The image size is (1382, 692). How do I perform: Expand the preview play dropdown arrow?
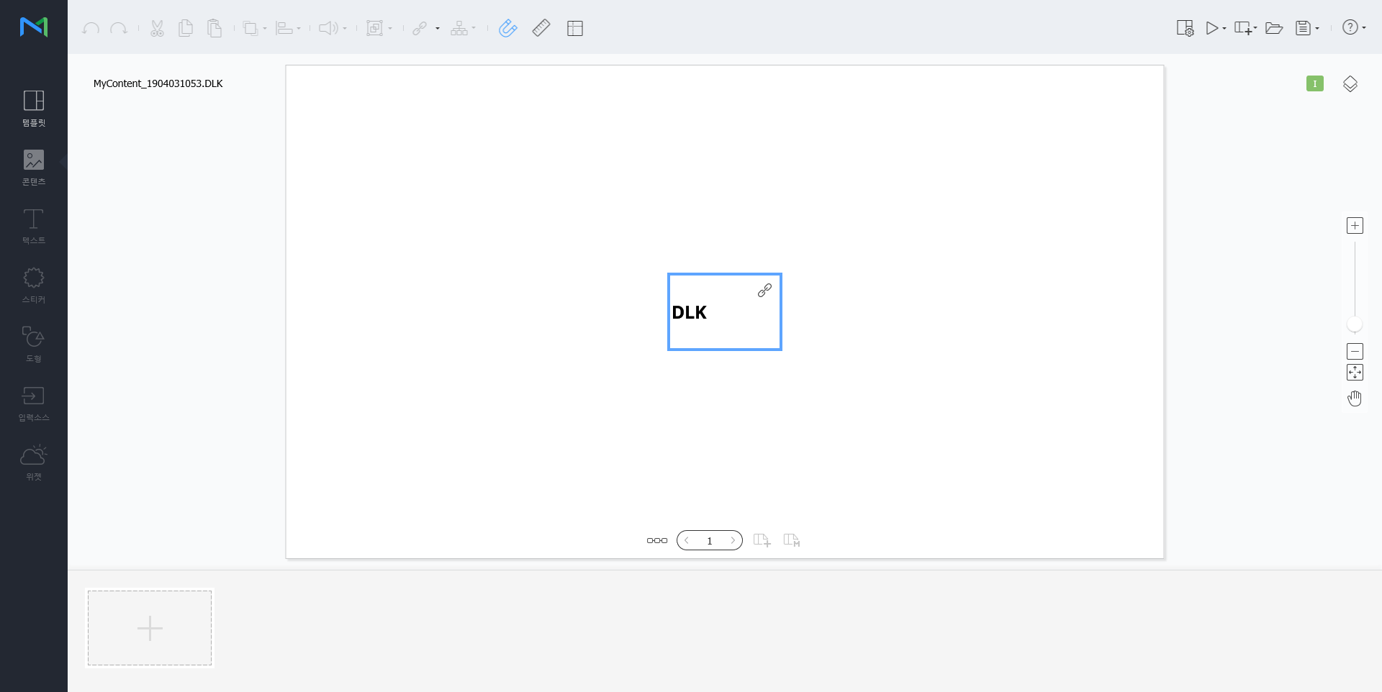(1224, 29)
